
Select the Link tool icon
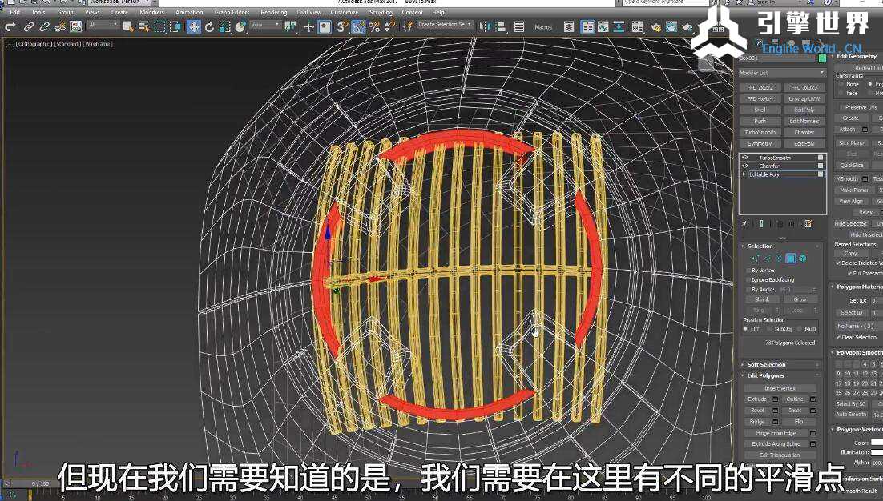click(x=28, y=26)
